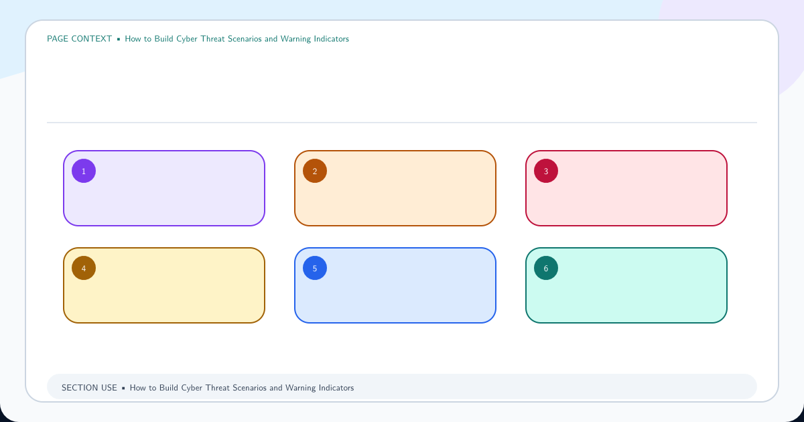Image resolution: width=804 pixels, height=422 pixels.
Task: Click the red number 3 badge
Action: (546, 171)
